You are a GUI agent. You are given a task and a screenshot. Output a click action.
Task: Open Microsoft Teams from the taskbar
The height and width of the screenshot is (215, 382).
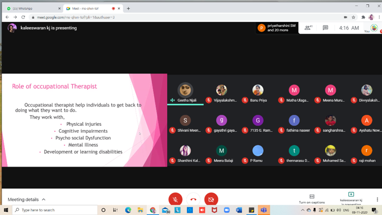pyautogui.click(x=264, y=210)
